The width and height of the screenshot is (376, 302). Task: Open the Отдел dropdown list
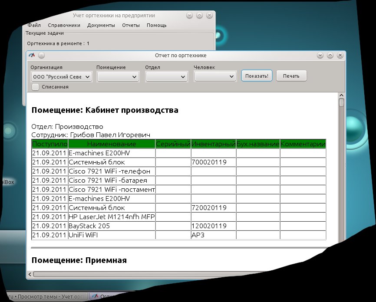pos(166,76)
